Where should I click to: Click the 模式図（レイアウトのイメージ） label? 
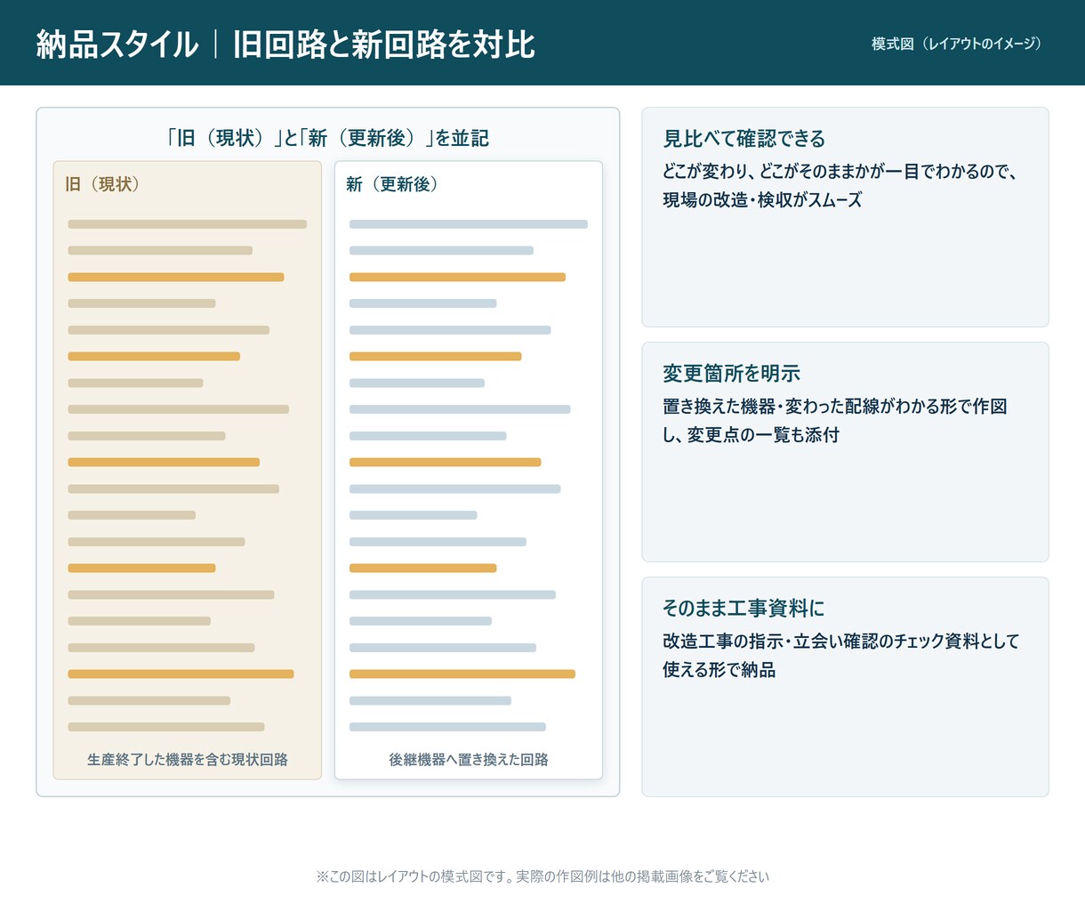pos(957,44)
